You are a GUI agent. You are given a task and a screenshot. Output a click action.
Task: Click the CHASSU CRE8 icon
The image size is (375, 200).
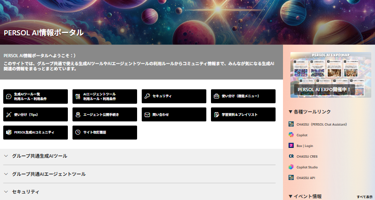point(291,156)
